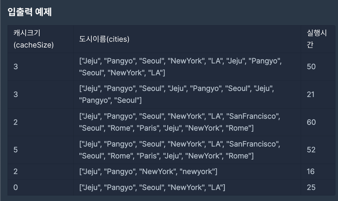Click the cacheSize cell in the 16 result row
The image size is (338, 201).
pos(40,172)
